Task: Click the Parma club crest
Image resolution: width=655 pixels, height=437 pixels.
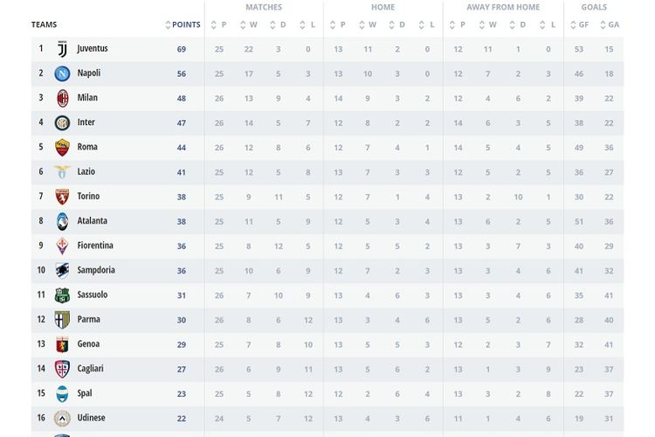Action: [62, 320]
